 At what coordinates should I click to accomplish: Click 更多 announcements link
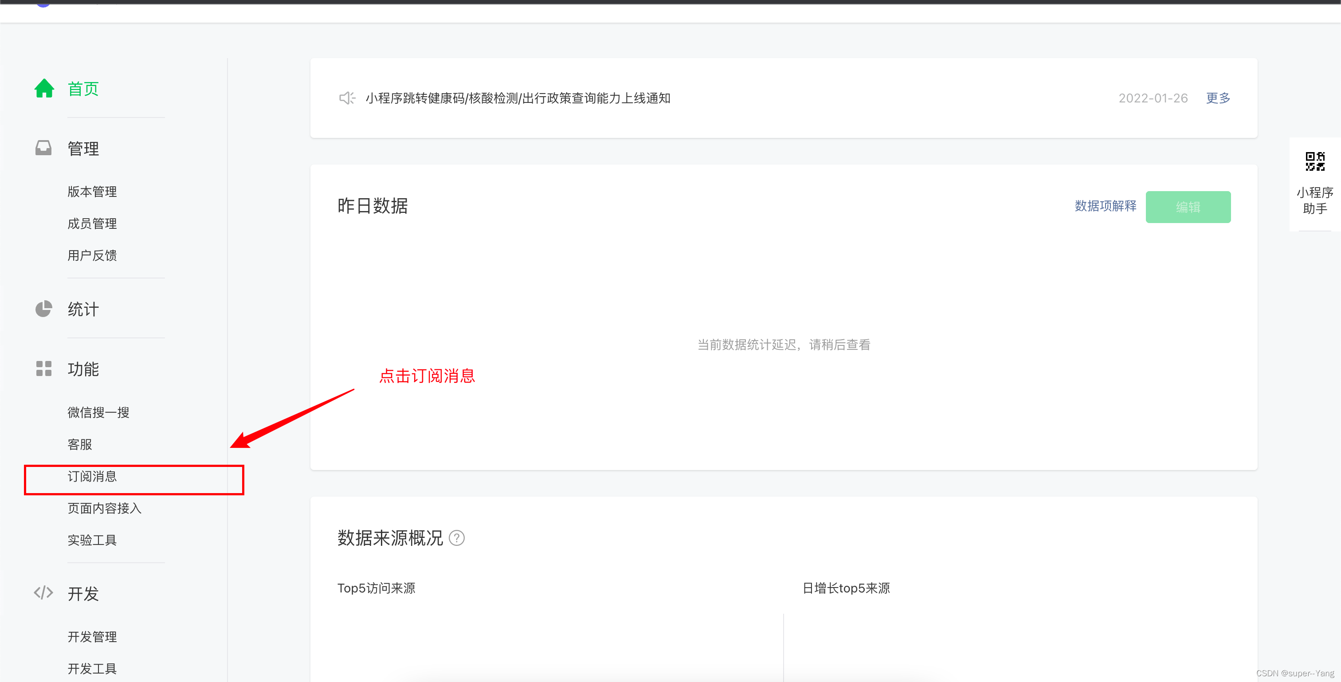pos(1218,98)
